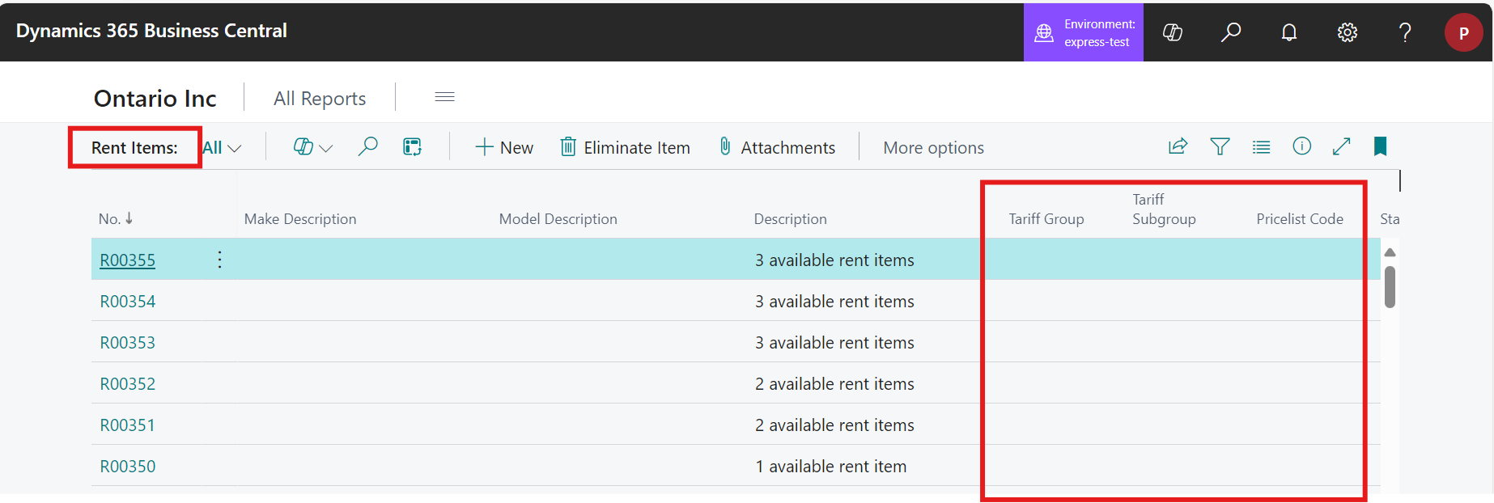
Task: Open rent item R00353
Action: click(x=127, y=343)
